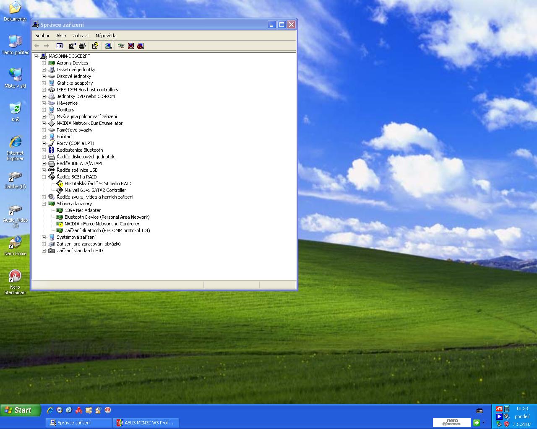Click the Start button
Viewport: 537px width, 429px height.
point(21,410)
